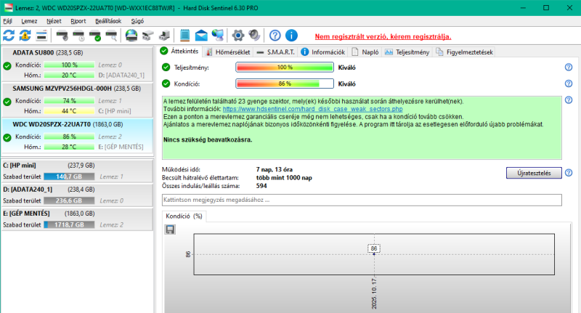
Task: Click the 236,6 GB free space bar
Action: [x=69, y=200]
